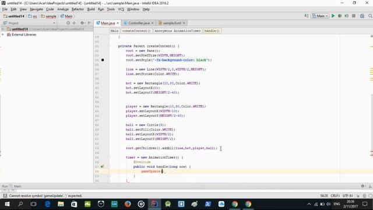
Task: Open the Navigate menu
Action: (36, 9)
